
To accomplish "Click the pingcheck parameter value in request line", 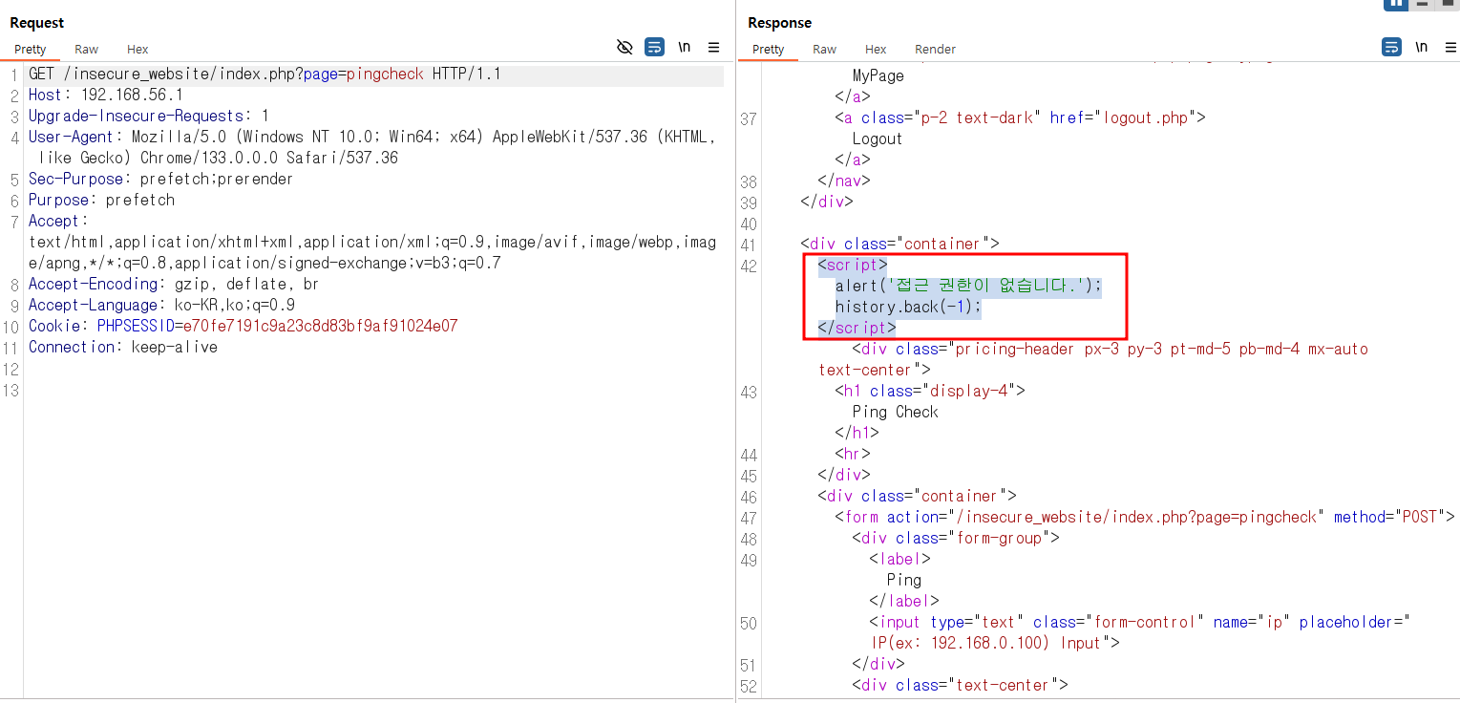I will (385, 74).
